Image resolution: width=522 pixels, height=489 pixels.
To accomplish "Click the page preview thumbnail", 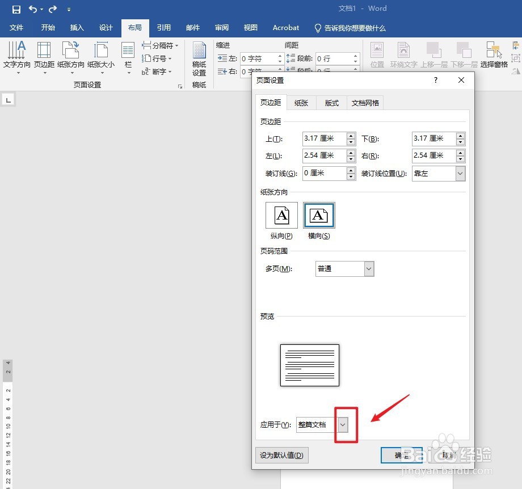I will pyautogui.click(x=310, y=365).
